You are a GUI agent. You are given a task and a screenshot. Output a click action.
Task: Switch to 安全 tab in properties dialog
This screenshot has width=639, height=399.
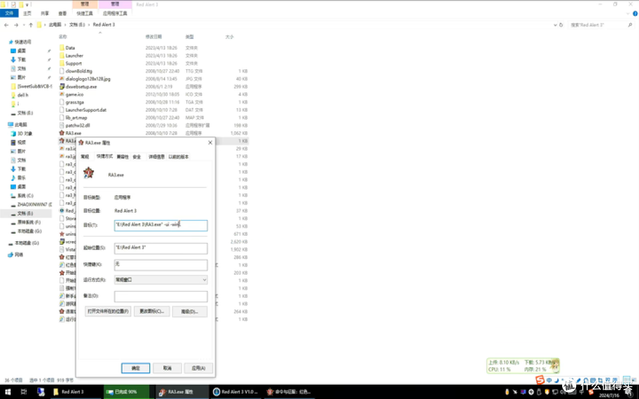click(x=137, y=157)
